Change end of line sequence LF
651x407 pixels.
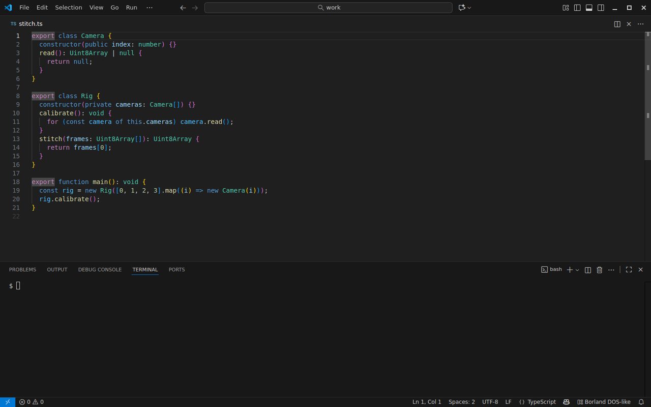tap(509, 402)
